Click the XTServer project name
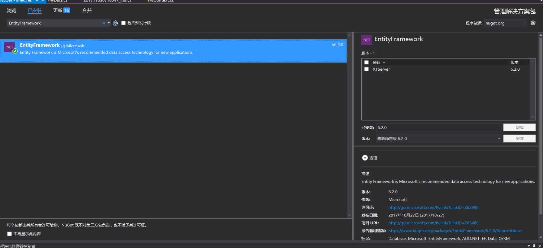543x248 pixels. pyautogui.click(x=381, y=69)
